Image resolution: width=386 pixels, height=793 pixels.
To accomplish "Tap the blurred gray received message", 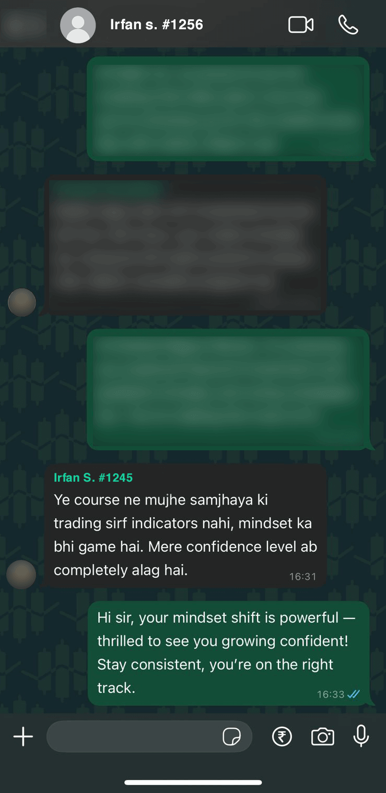I will (185, 246).
